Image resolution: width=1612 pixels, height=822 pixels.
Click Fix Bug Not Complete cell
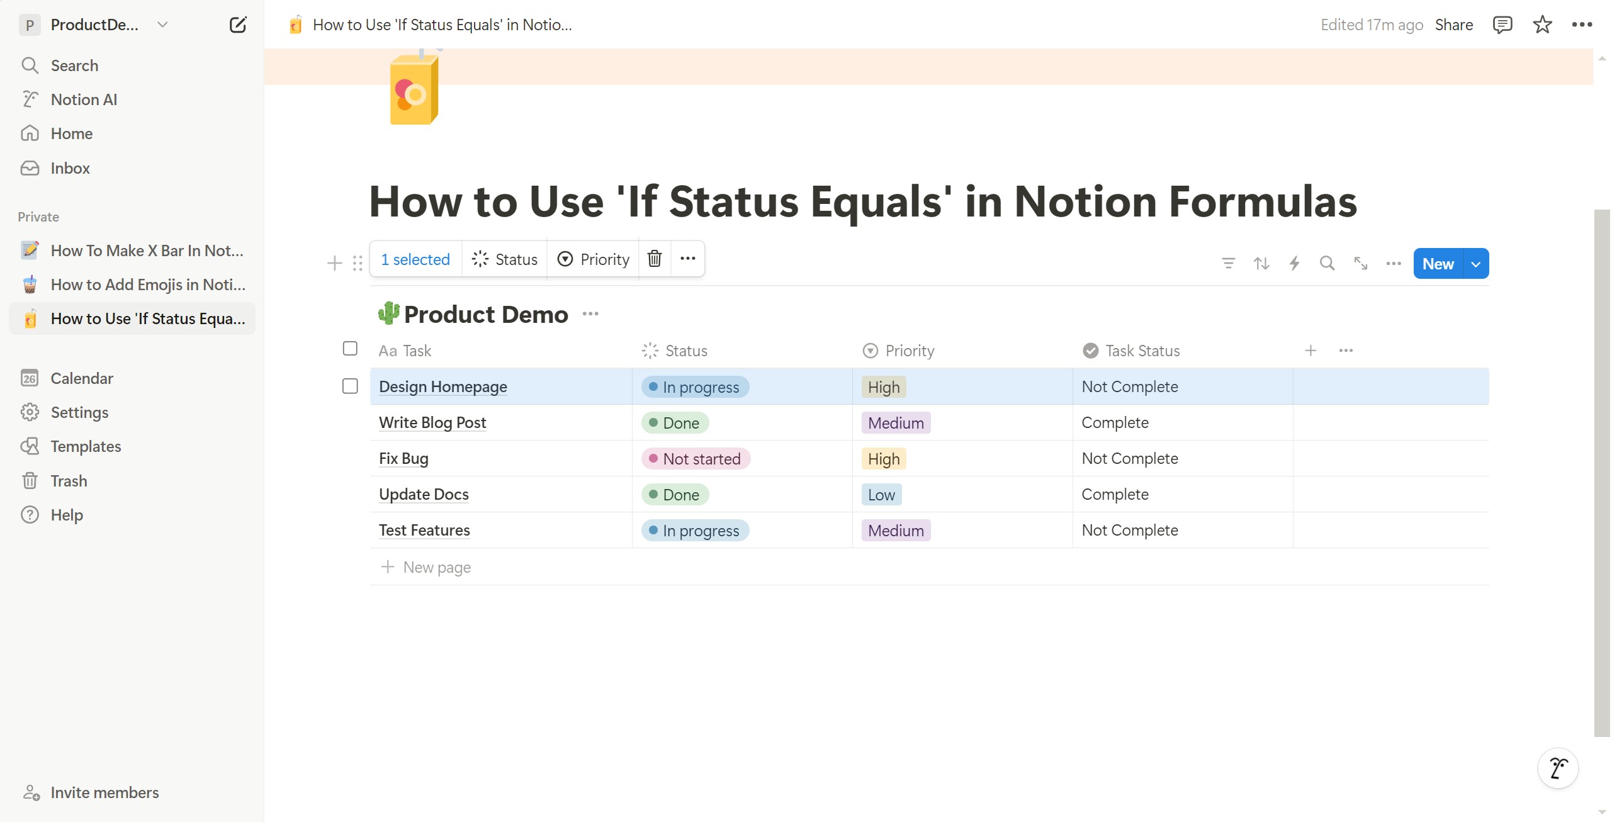click(x=1183, y=458)
